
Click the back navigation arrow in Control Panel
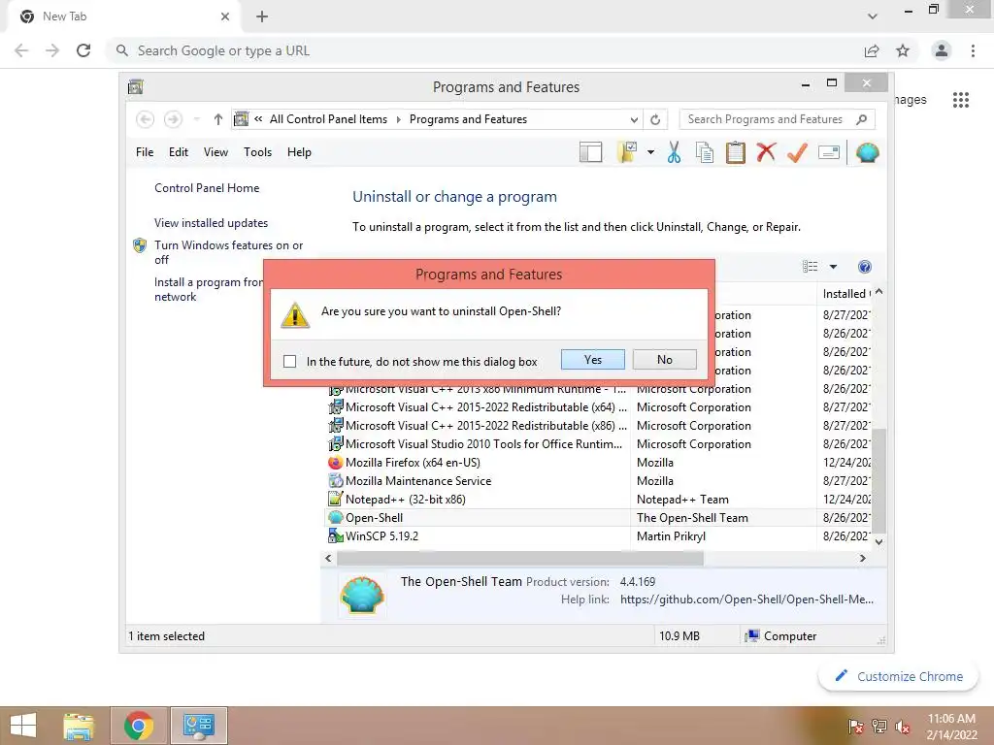click(146, 119)
